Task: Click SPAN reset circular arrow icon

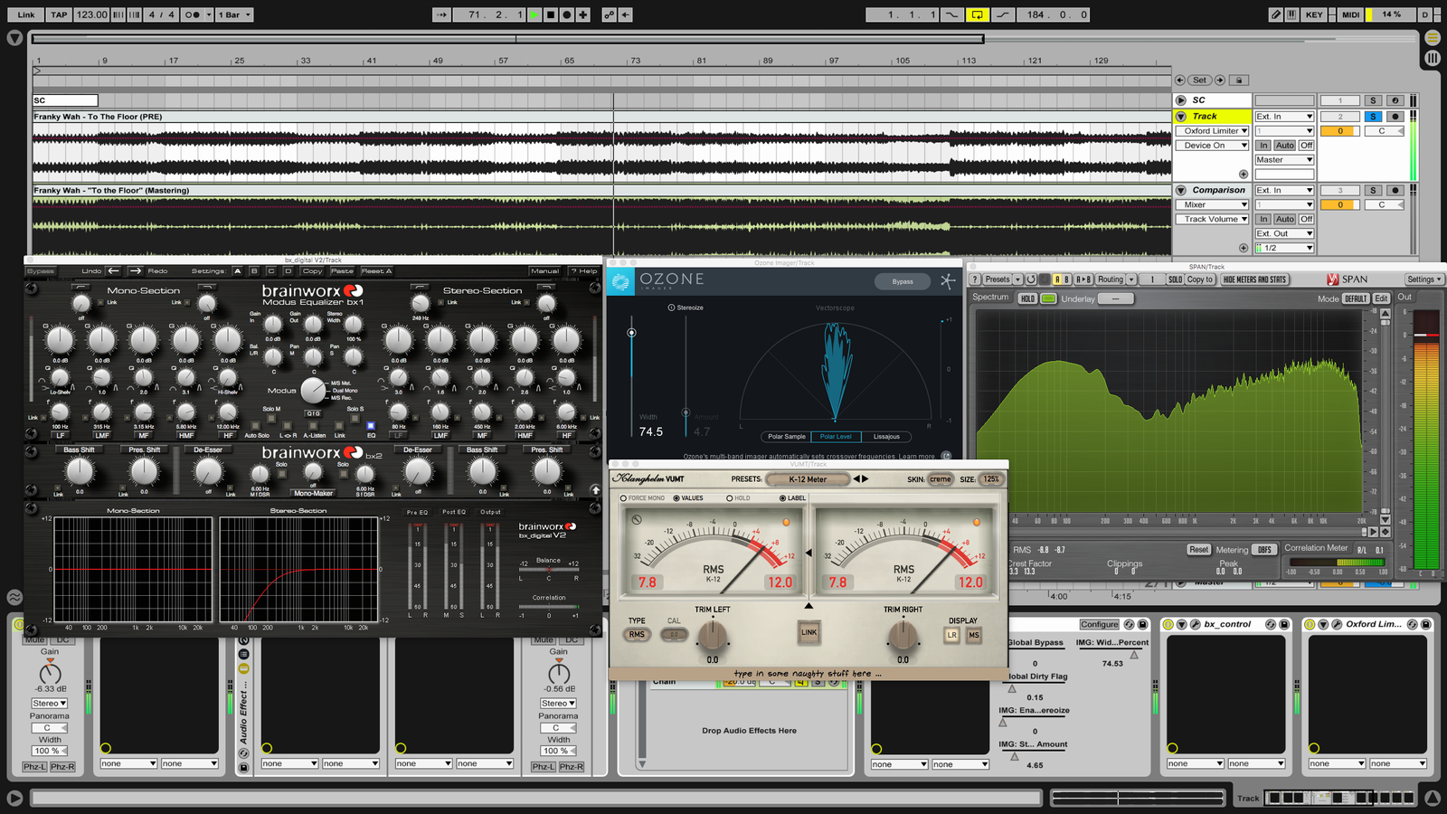Action: click(x=1031, y=279)
